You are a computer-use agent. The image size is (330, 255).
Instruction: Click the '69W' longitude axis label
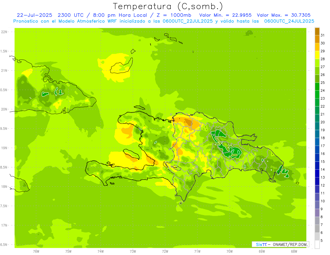pyautogui.click(x=262, y=251)
